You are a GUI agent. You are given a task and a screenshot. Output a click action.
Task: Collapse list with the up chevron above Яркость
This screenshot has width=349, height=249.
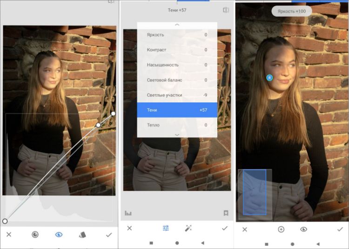177,25
